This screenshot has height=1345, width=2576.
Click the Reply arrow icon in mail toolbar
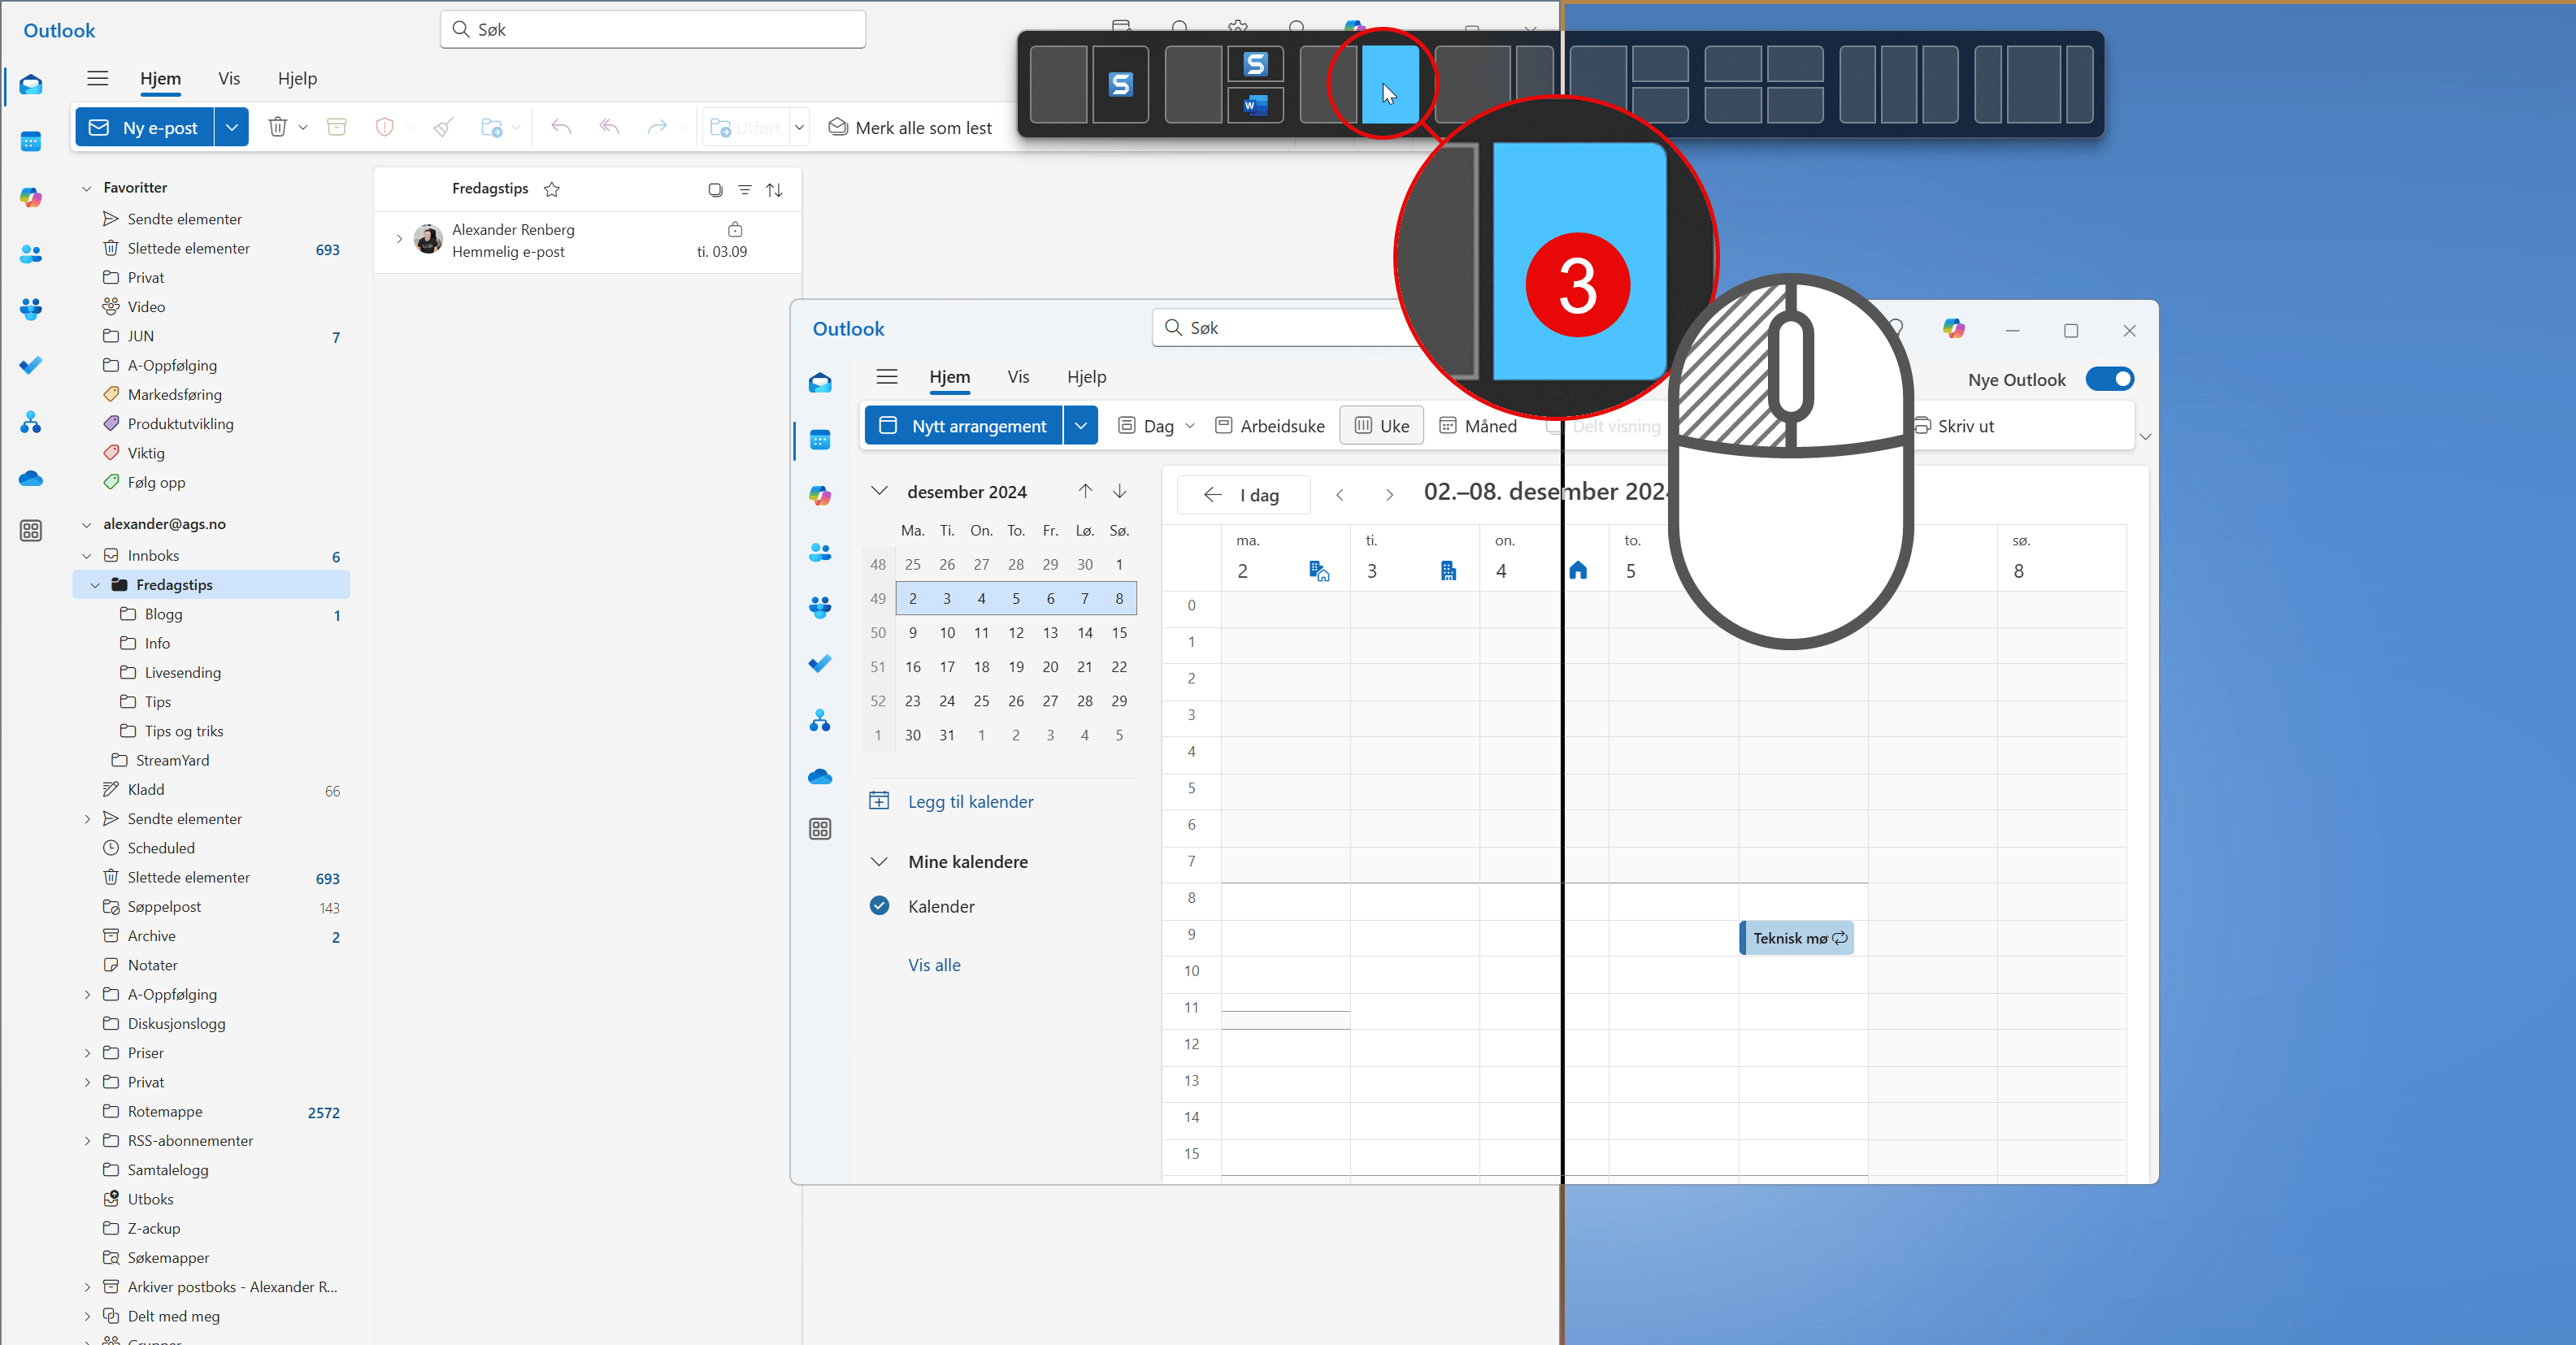561,127
